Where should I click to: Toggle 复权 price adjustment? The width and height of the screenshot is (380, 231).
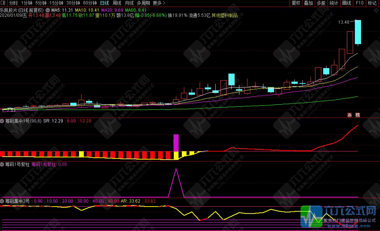point(296,3)
